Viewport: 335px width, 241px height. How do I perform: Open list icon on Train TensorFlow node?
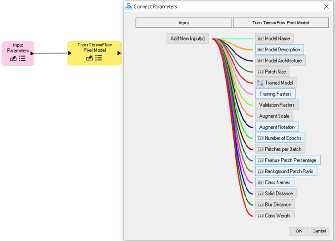99,58
